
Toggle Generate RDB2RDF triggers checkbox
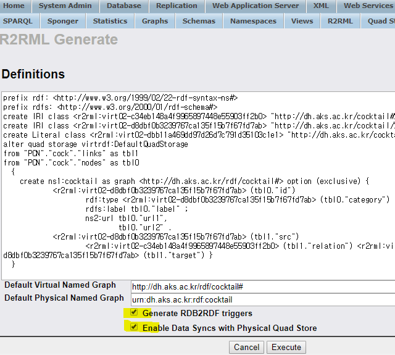(134, 313)
